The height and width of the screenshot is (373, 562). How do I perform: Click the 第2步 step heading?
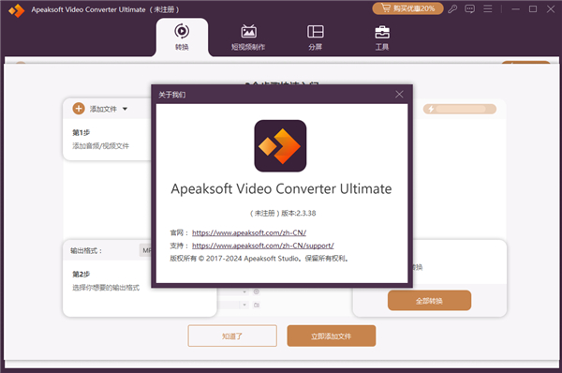[x=81, y=275]
